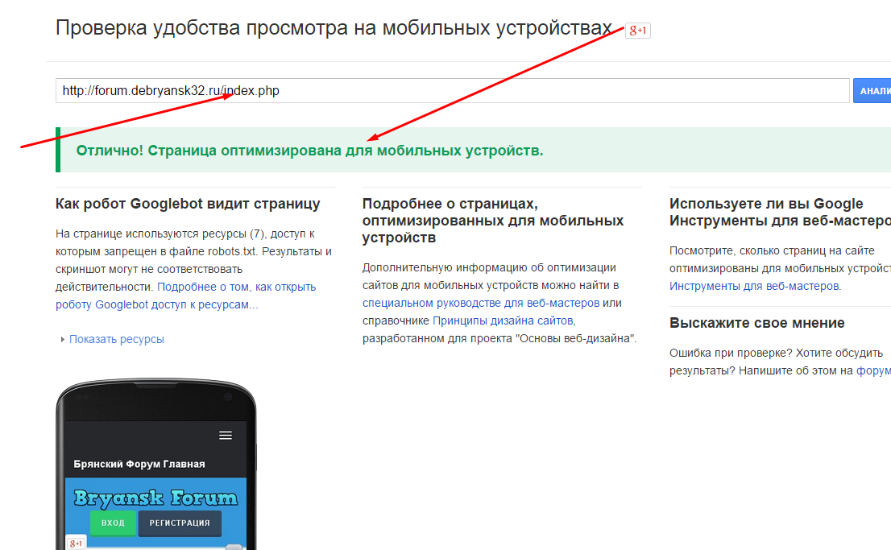891x550 pixels.
Task: Click the heading Используете ли вы Google Инструменты
Action: point(780,212)
